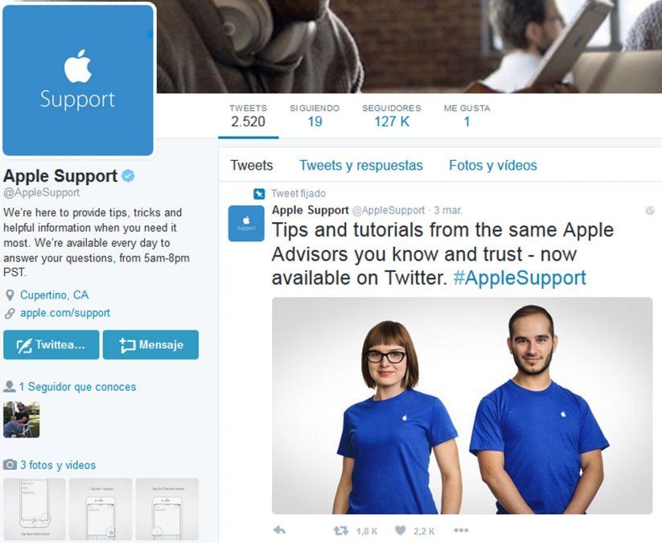Click the #AppleSupport hashtag
The image size is (662, 543).
click(x=520, y=278)
